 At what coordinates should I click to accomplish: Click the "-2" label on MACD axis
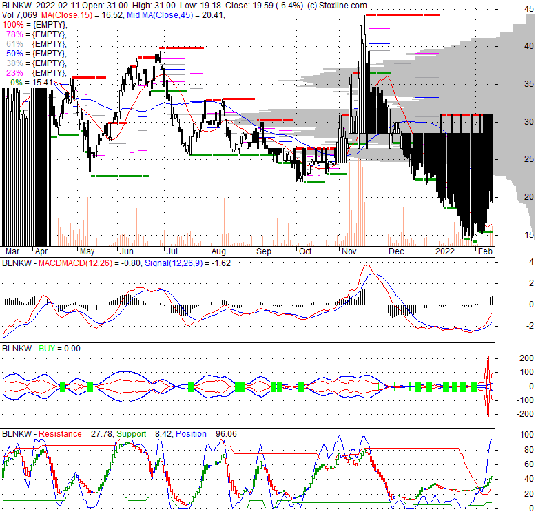click(x=530, y=326)
